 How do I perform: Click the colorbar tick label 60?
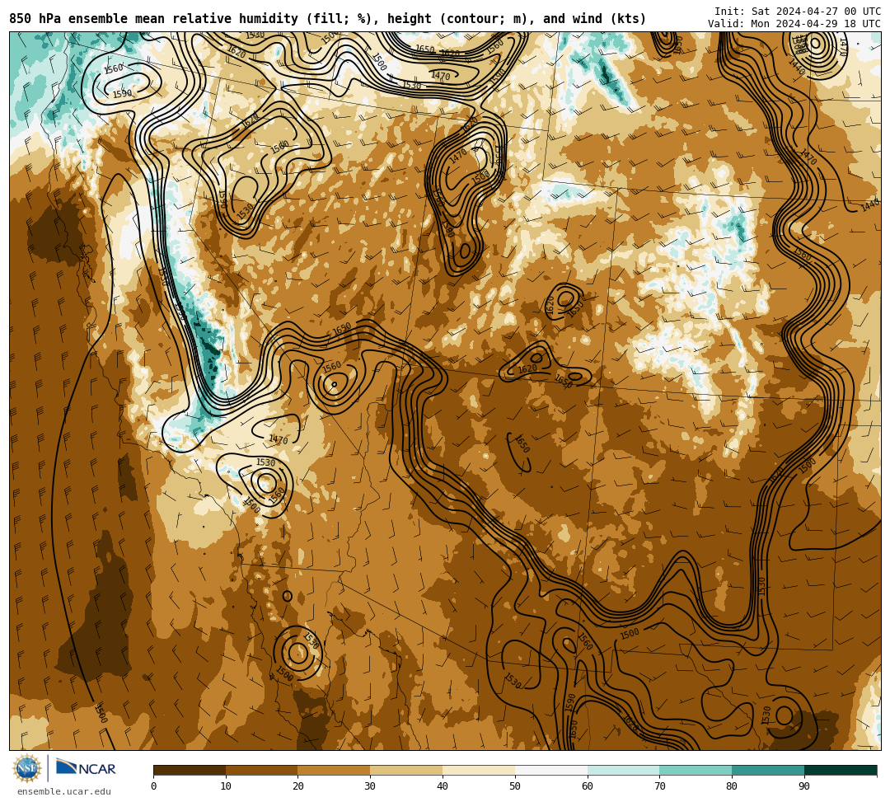(x=588, y=786)
